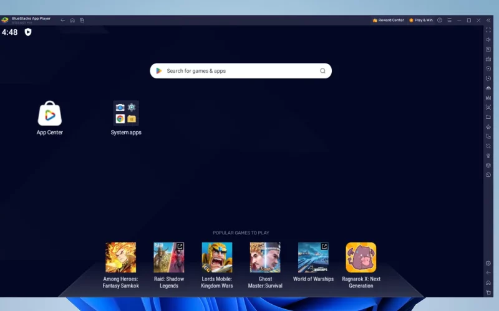Take a screenshot using sidebar icon
The width and height of the screenshot is (499, 311).
pos(488,107)
